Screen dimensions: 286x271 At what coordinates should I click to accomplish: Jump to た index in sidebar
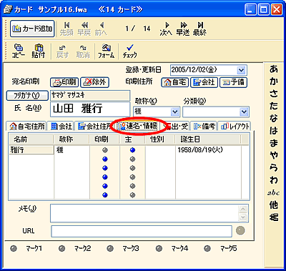click(x=274, y=107)
